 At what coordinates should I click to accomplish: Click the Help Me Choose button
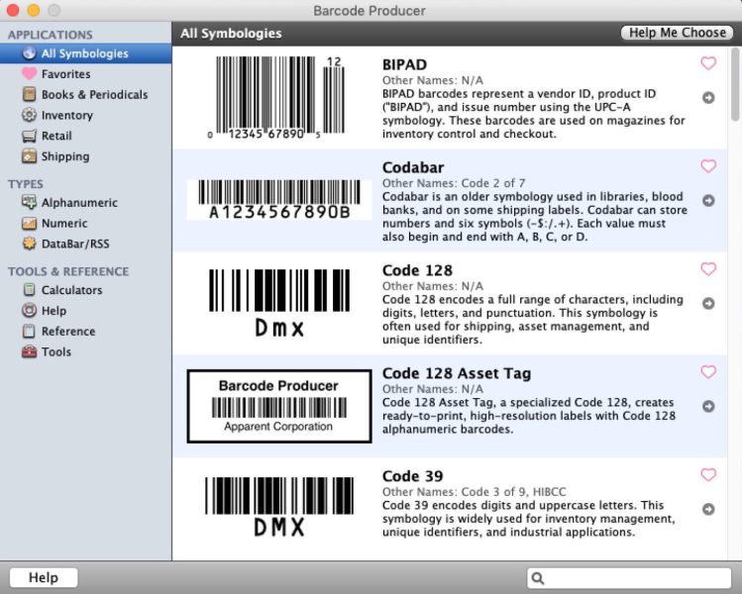(678, 33)
